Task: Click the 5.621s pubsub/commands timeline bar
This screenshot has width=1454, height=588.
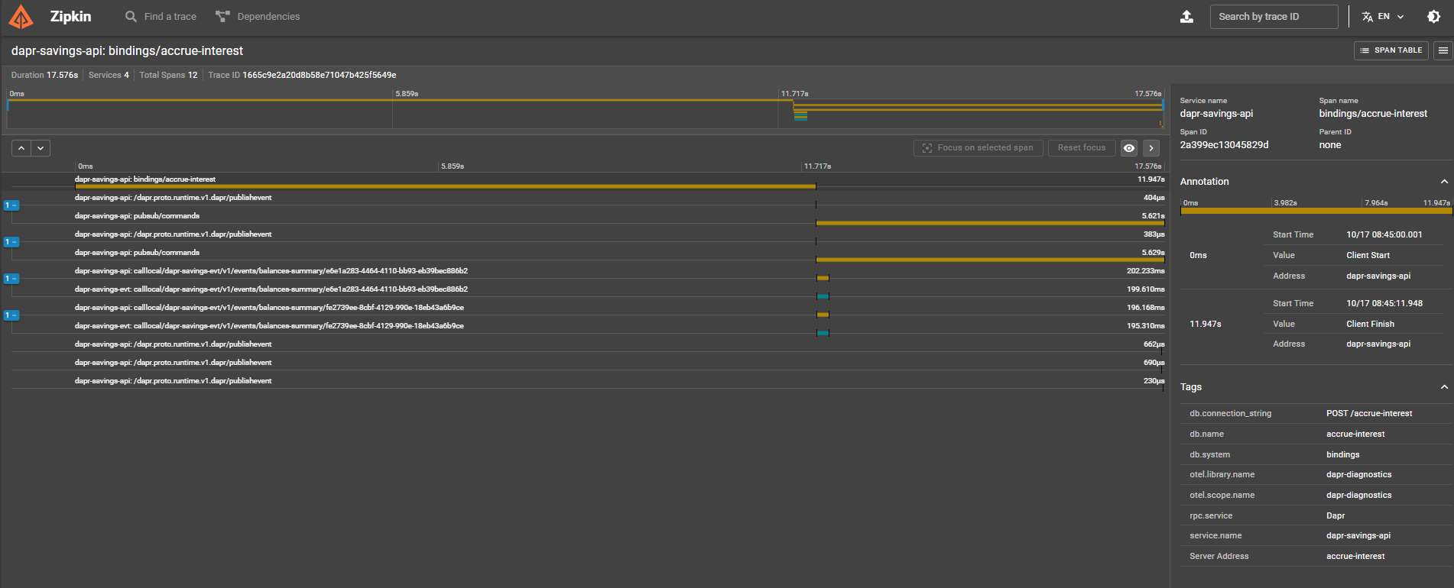Action: click(x=990, y=223)
